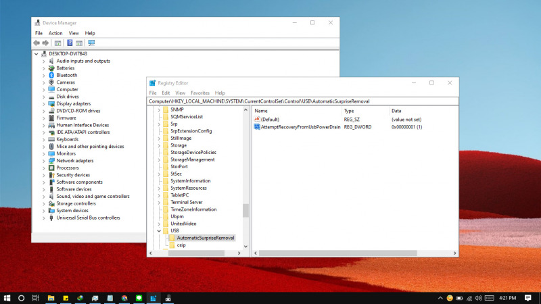Viewport: 541px width, 304px height.
Task: Select the SystemInformation registry key
Action: (x=191, y=181)
